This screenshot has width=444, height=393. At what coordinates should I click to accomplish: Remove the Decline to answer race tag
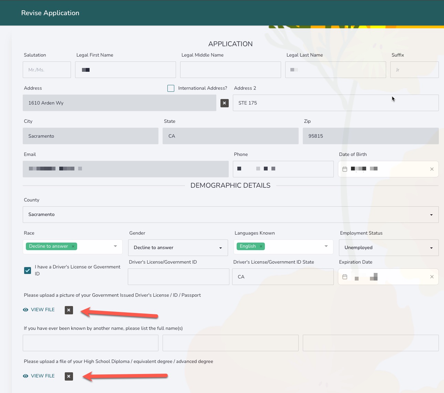point(73,246)
